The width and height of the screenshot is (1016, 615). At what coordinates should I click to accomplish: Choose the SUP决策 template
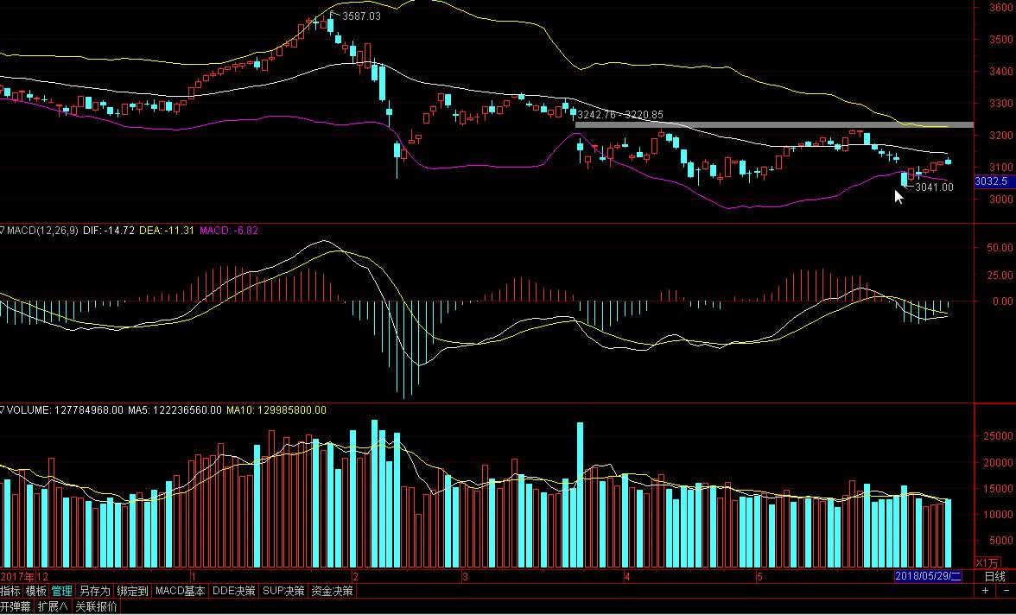tap(284, 592)
